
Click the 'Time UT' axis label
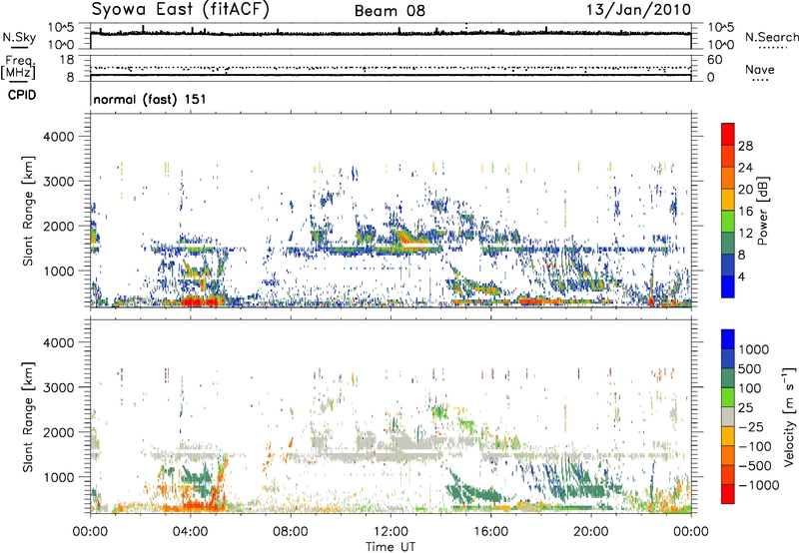(391, 547)
